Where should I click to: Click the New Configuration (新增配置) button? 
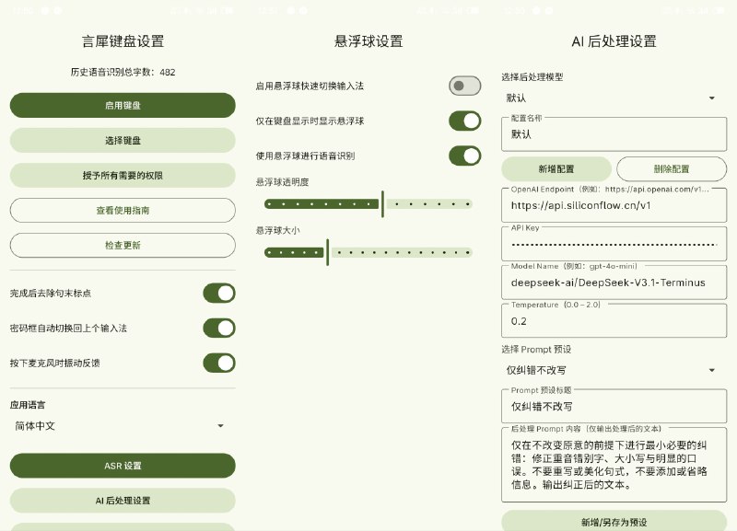point(555,169)
